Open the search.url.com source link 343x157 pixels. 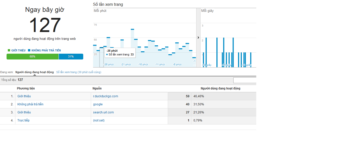[103, 112]
